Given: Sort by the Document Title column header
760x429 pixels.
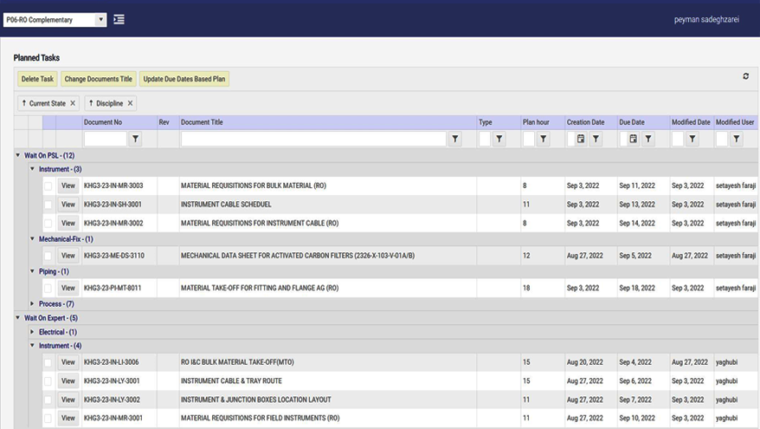Looking at the screenshot, I should pyautogui.click(x=202, y=122).
